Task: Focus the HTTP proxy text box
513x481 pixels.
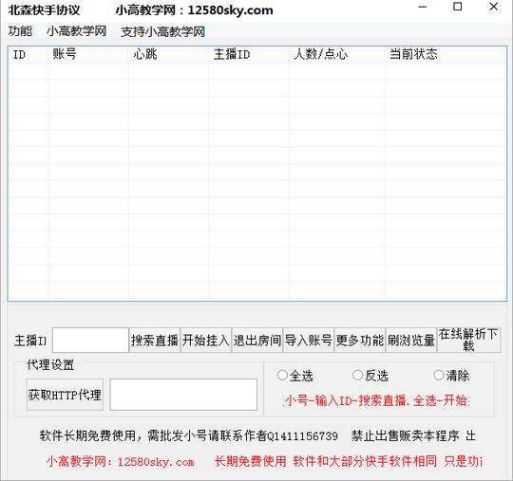Action: point(183,395)
